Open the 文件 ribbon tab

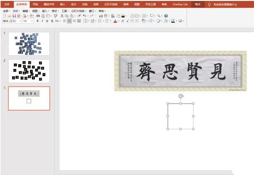[x=7, y=4]
